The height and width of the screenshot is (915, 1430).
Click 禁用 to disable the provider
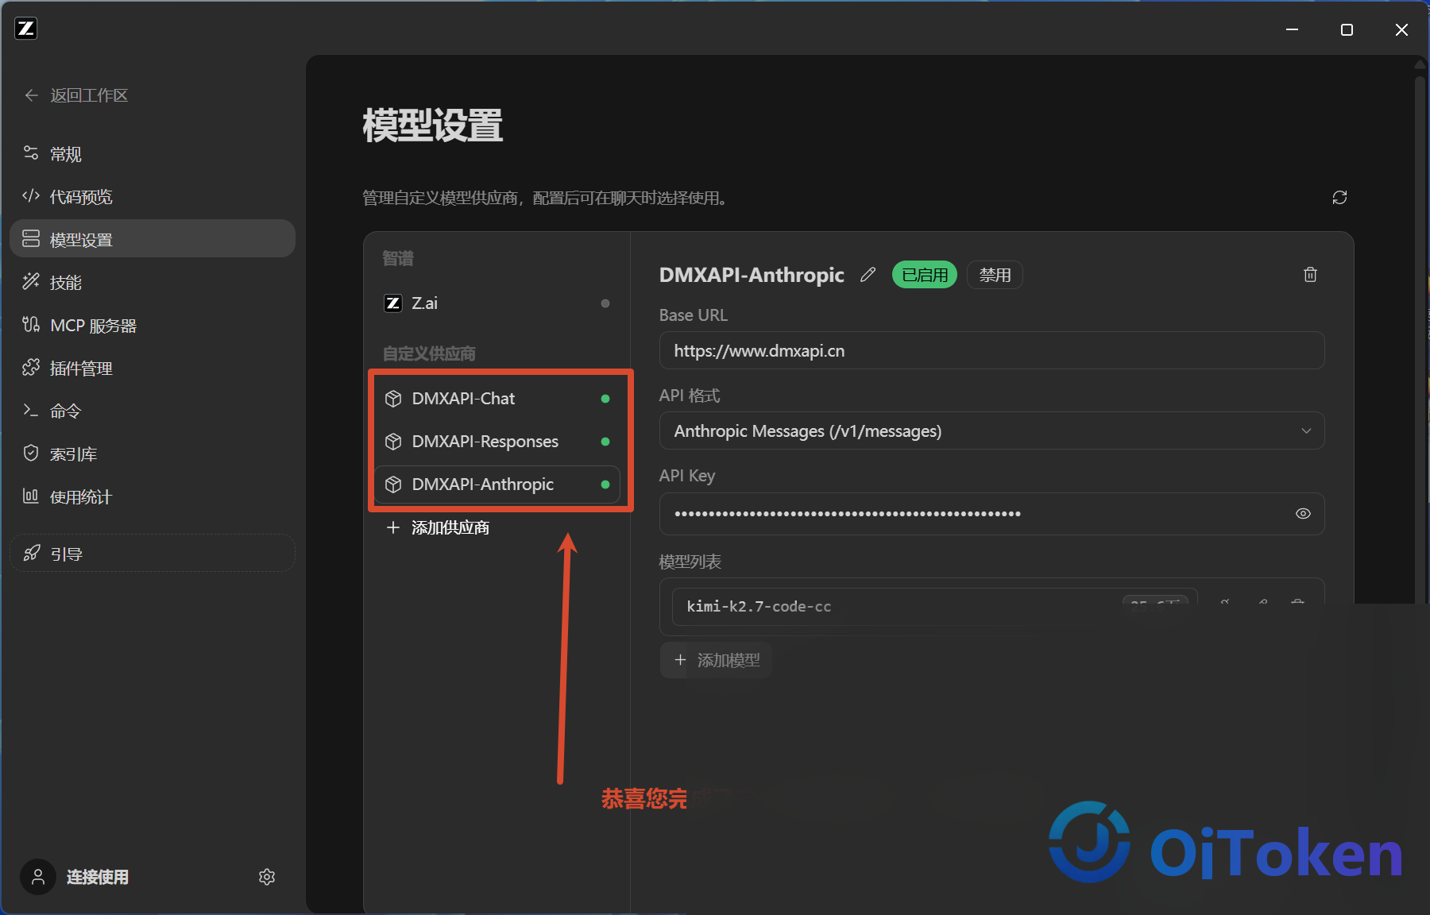point(995,275)
